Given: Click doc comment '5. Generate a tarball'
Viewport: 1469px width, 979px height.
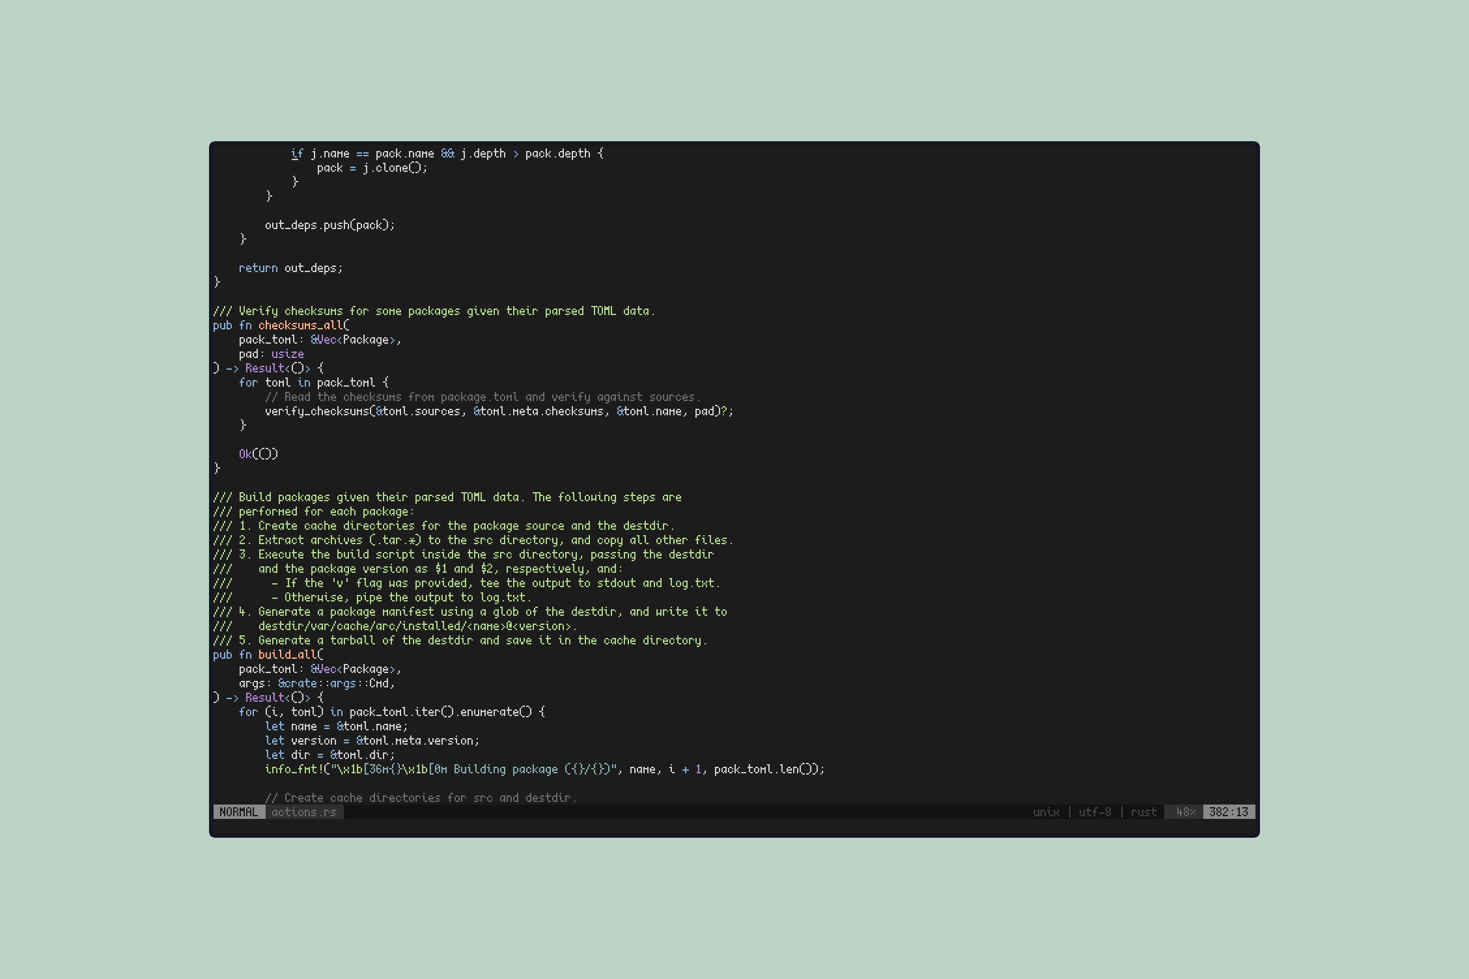Looking at the screenshot, I should tap(460, 640).
